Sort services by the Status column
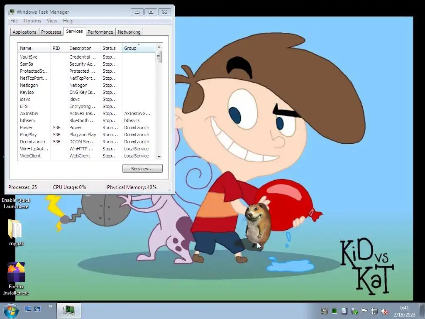Image resolution: width=425 pixels, height=319 pixels. 111,48
